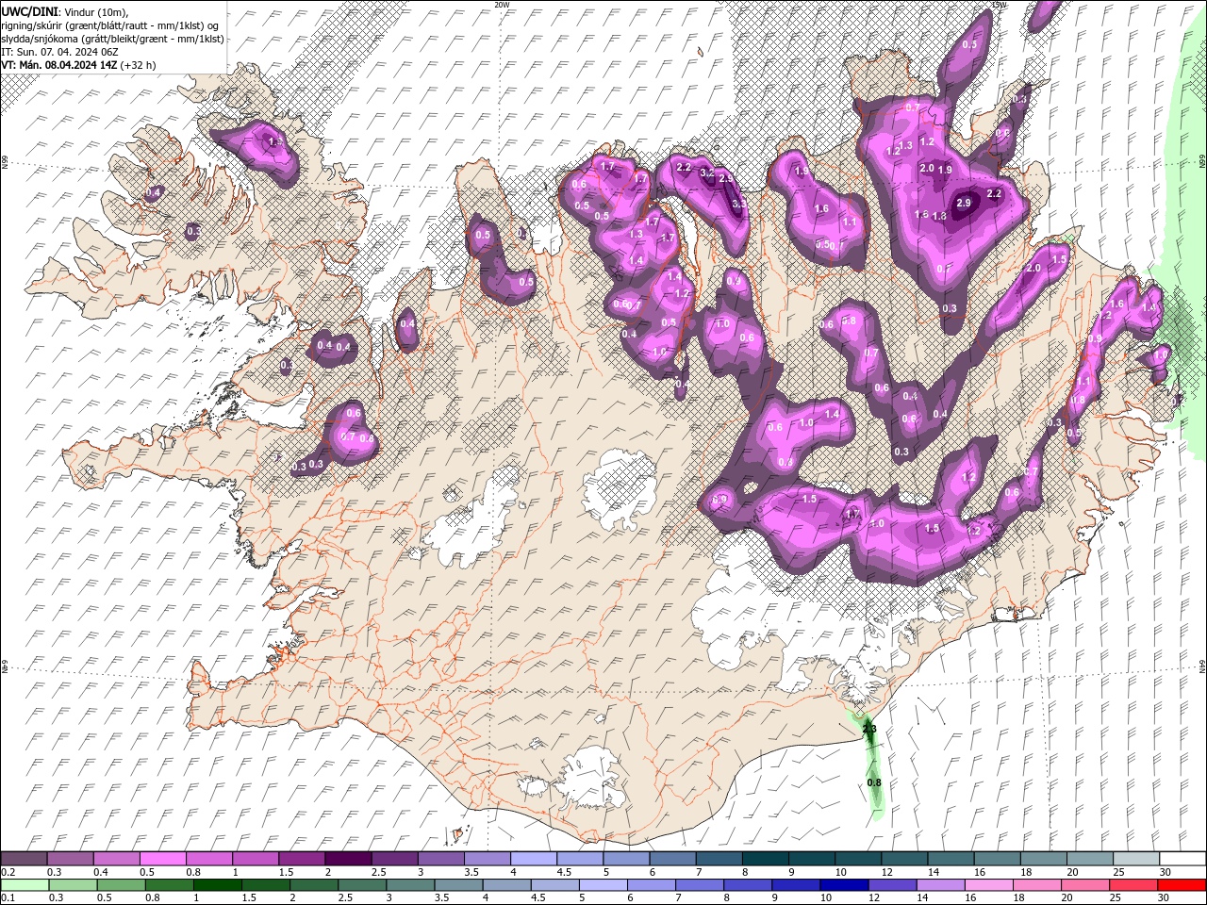Click the '64N' latitude label on the right edge
The height and width of the screenshot is (905, 1207).
(1202, 665)
